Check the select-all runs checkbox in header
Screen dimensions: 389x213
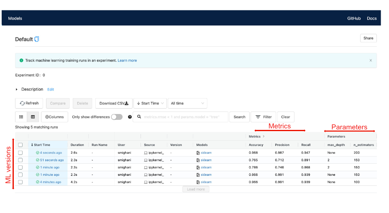(20, 145)
